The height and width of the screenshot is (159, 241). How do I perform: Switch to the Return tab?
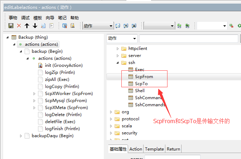click(x=173, y=149)
